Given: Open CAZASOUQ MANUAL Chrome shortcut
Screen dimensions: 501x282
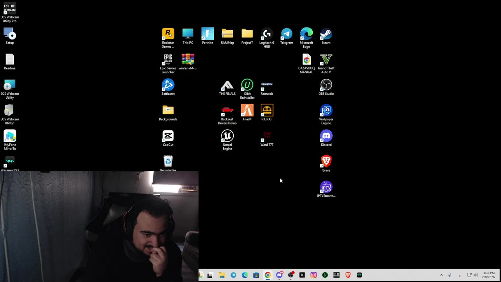Looking at the screenshot, I should [x=306, y=63].
